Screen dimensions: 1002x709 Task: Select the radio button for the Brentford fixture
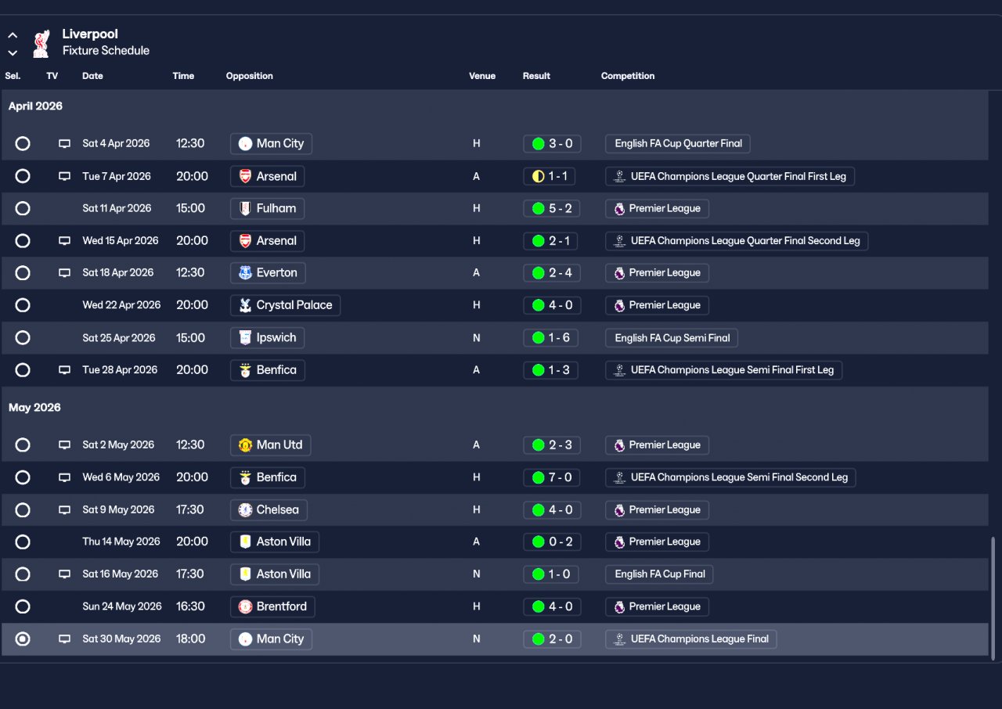pos(23,606)
